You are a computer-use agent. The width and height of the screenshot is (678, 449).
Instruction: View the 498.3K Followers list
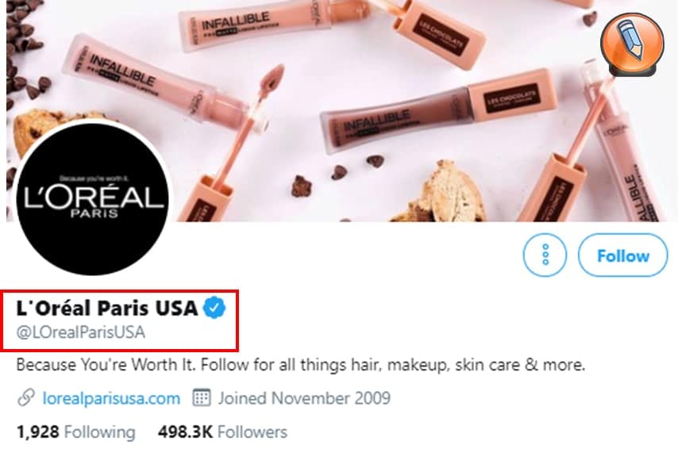click(222, 432)
